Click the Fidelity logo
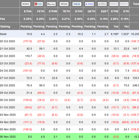The height and width of the screenshot is (140, 139). [x=39, y=4]
